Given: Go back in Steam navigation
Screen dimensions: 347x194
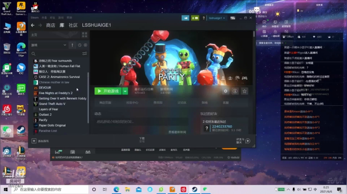Looking at the screenshot, I should (x=33, y=25).
